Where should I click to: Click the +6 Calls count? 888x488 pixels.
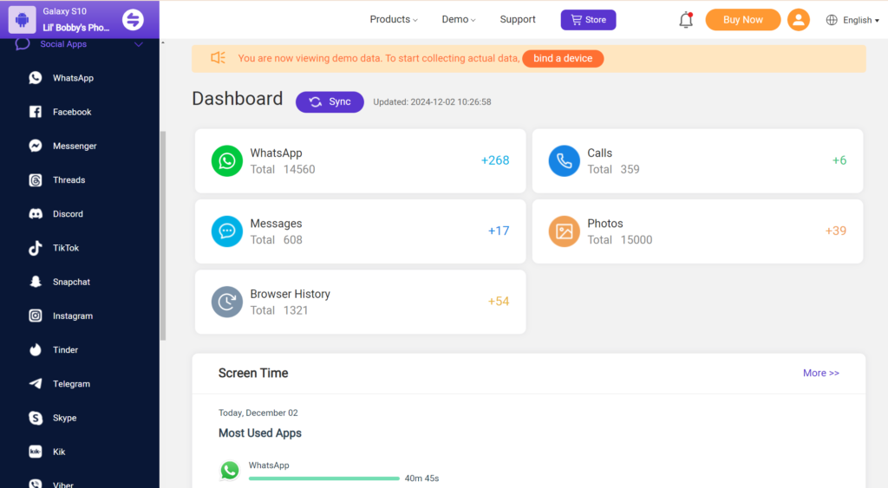pos(839,160)
